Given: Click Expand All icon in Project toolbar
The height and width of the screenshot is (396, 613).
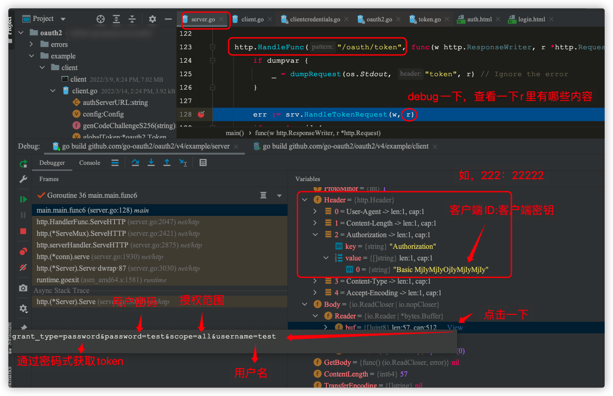Looking at the screenshot, I should pos(116,19).
